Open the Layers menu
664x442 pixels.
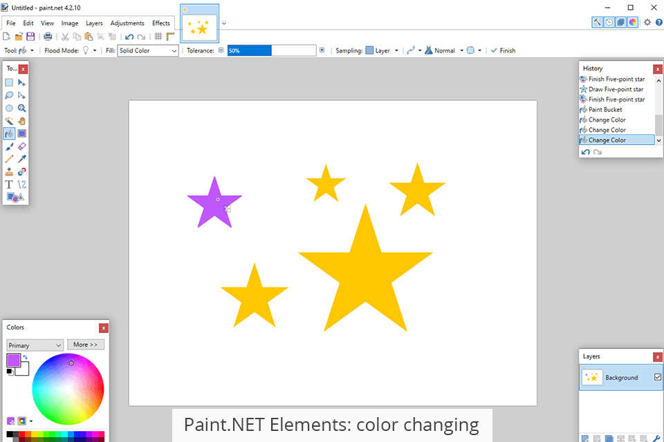point(94,23)
